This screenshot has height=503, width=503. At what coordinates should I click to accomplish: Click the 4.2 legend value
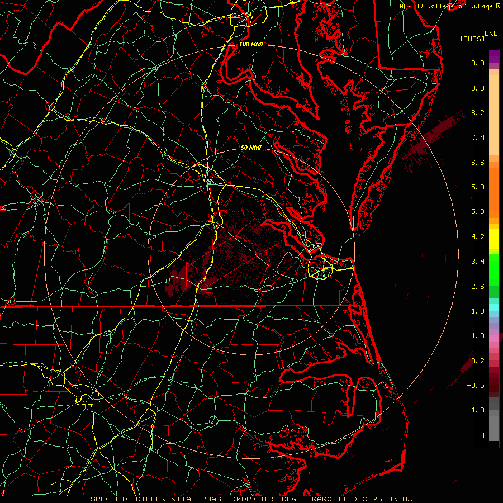tap(478, 237)
